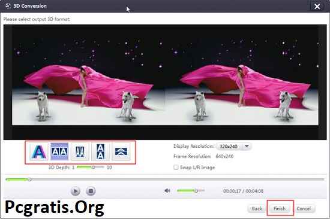The width and height of the screenshot is (330, 219).
Task: Open the Display Resolution dropdown arrow
Action: 247,146
